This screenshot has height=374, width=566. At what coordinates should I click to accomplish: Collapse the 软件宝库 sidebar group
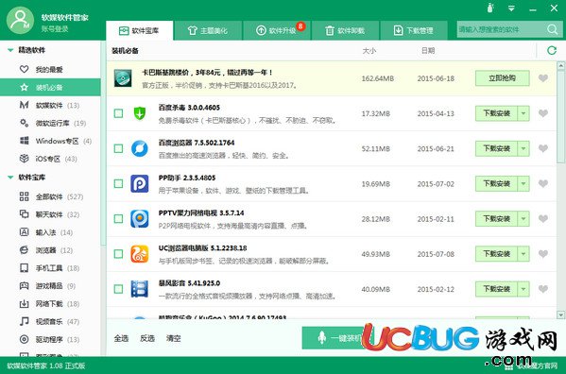[x=10, y=177]
